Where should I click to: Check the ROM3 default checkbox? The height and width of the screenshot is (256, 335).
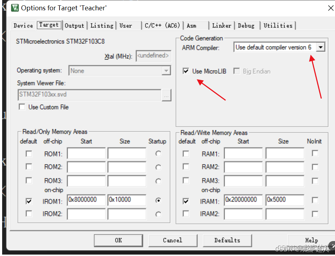[29, 181]
